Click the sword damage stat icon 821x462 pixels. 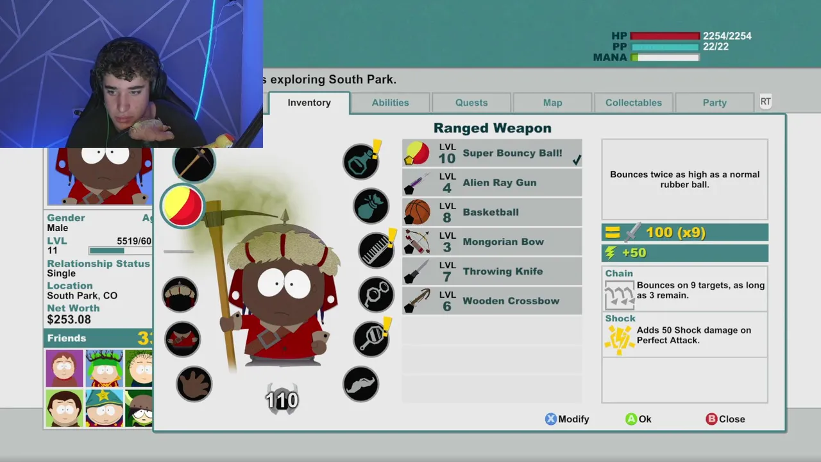[x=632, y=232]
